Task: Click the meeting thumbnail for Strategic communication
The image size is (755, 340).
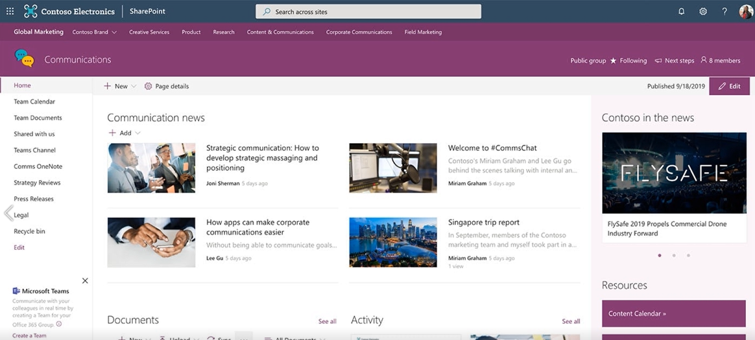Action: 151,168
